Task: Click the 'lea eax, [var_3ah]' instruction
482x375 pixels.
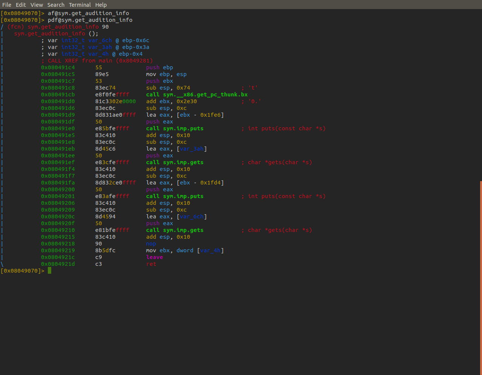Action: 177,149
